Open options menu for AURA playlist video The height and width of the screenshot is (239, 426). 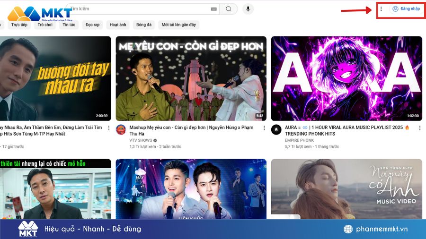tap(419, 128)
